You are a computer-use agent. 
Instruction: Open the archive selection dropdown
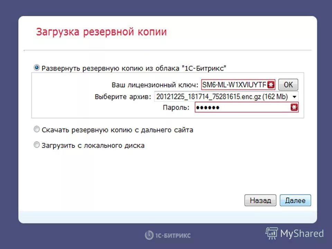click(x=226, y=97)
